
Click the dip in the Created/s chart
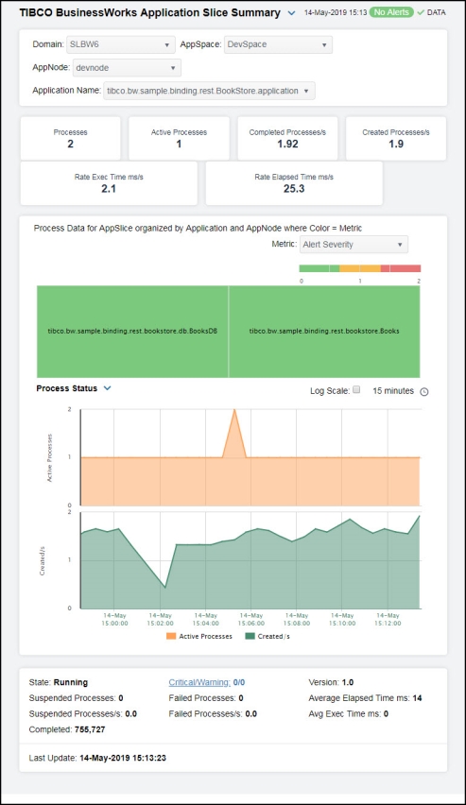(x=164, y=587)
